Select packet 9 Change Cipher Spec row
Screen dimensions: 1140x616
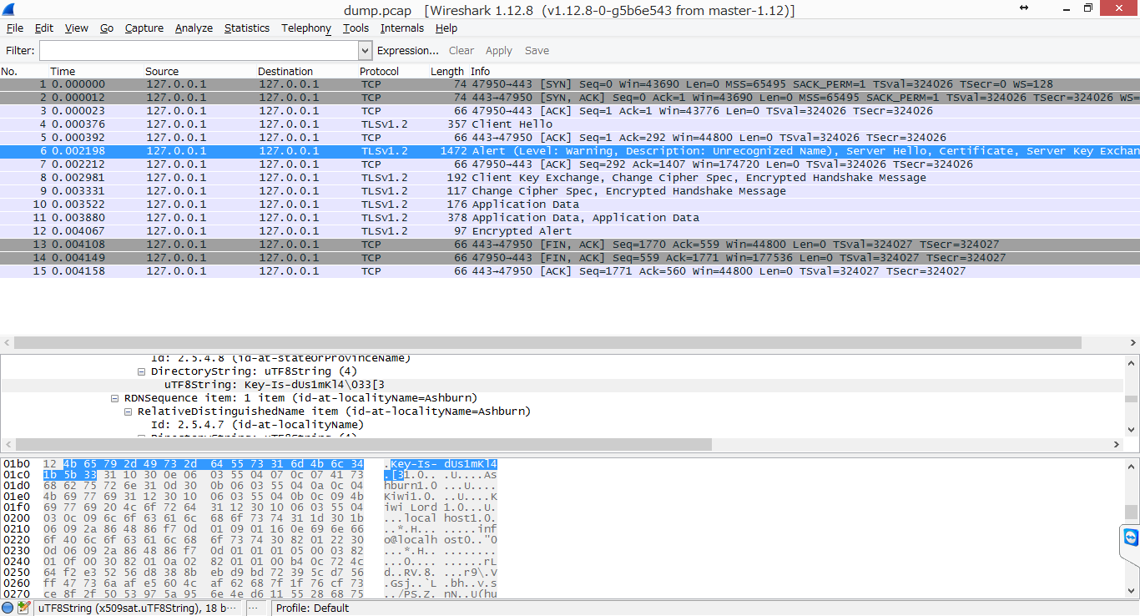[x=570, y=191]
